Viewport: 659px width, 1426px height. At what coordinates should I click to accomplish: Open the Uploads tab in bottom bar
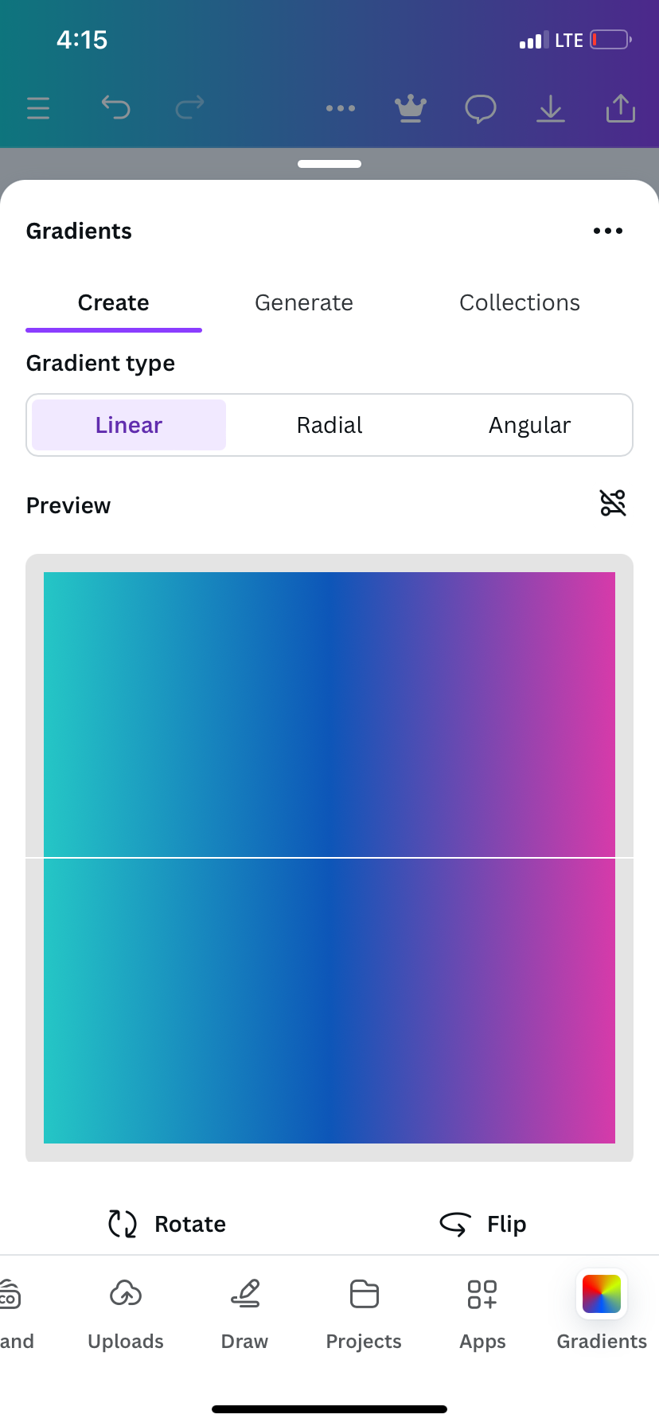pos(126,1315)
